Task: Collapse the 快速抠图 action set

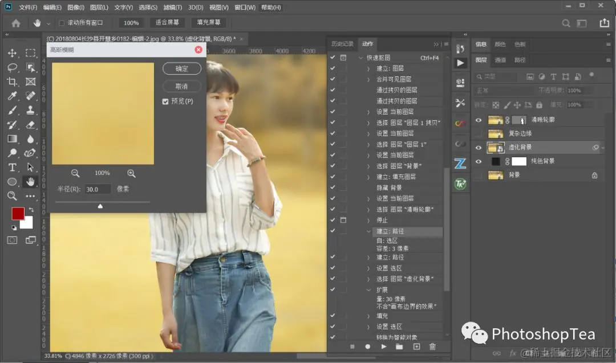Action: (360, 58)
